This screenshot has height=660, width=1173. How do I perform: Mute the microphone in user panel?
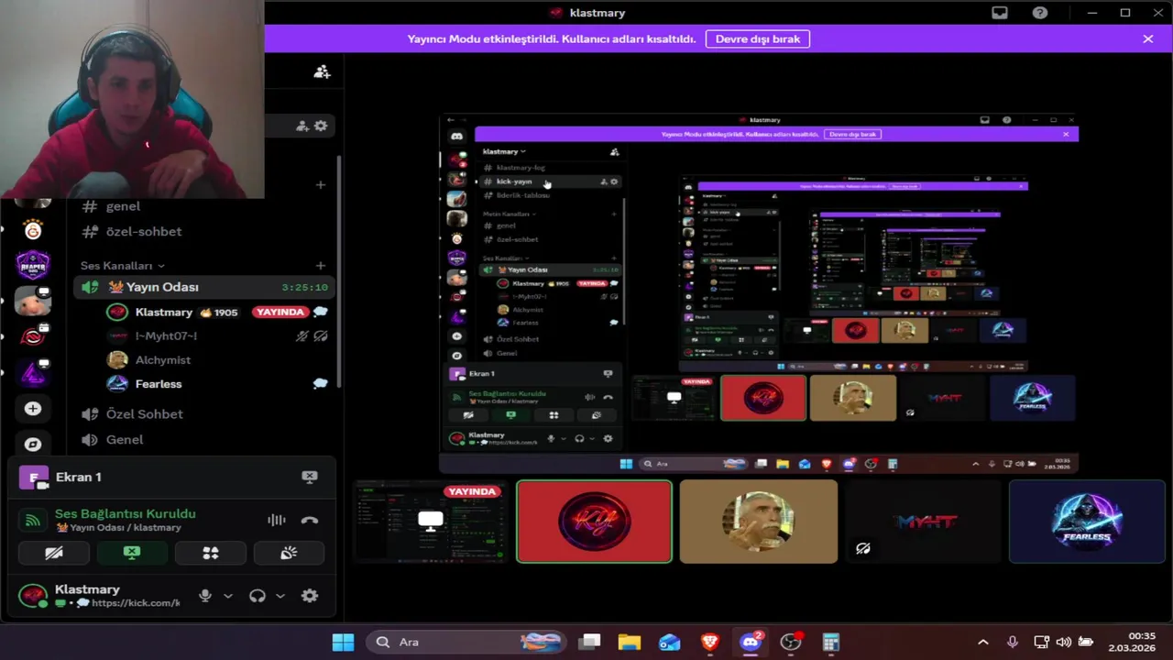point(205,596)
